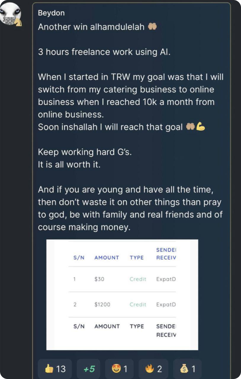Click the chess knight badge on avatar
The height and width of the screenshot is (379, 241).
click(x=18, y=22)
